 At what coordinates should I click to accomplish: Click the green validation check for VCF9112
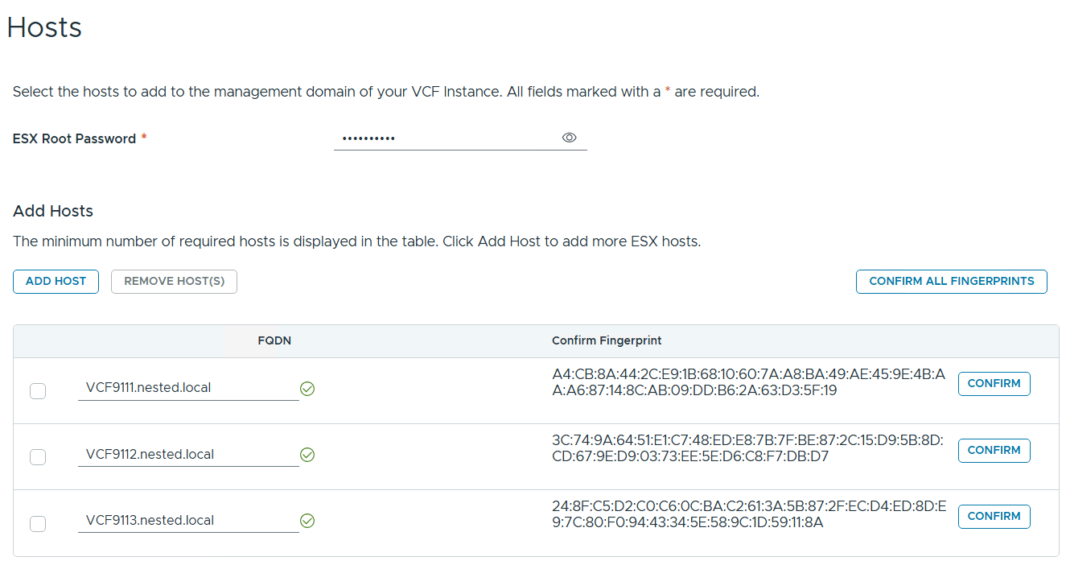(307, 455)
